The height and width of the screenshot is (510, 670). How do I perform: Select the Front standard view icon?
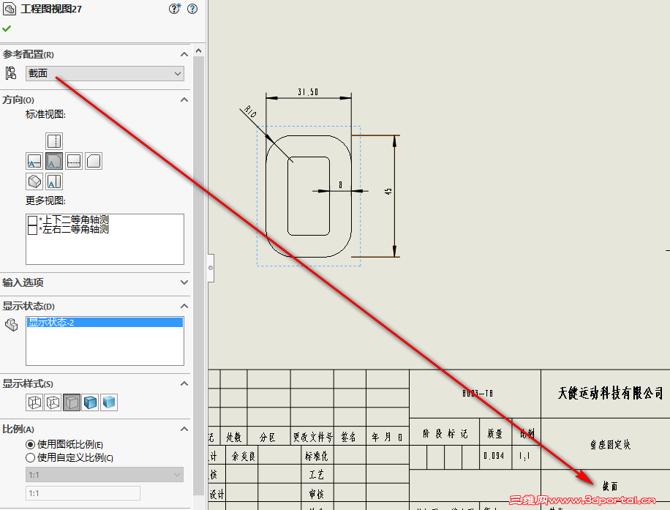tap(34, 161)
